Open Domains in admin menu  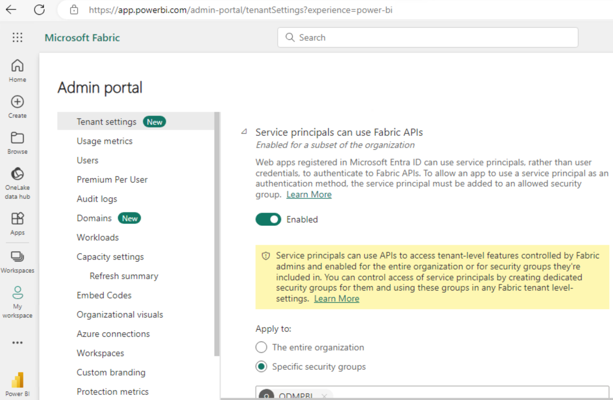(94, 218)
